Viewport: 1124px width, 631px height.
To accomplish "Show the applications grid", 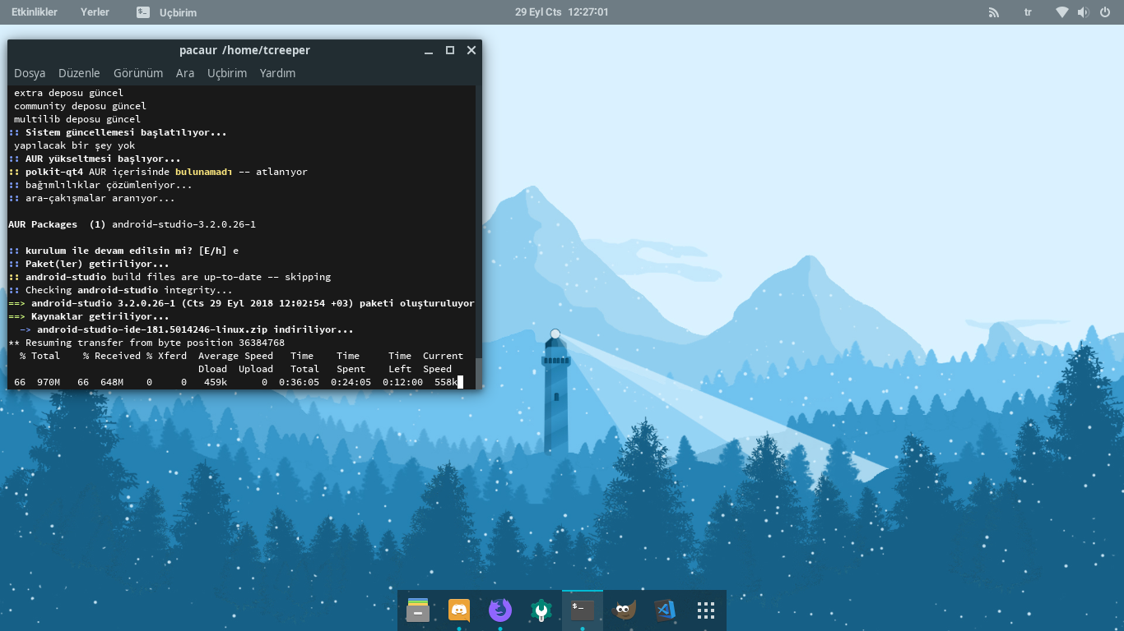I will tap(705, 610).
